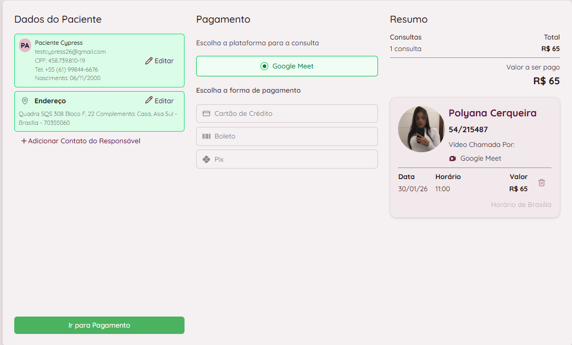Click the pencil icon to edit patient data
The width and height of the screenshot is (572, 345).
coord(149,61)
